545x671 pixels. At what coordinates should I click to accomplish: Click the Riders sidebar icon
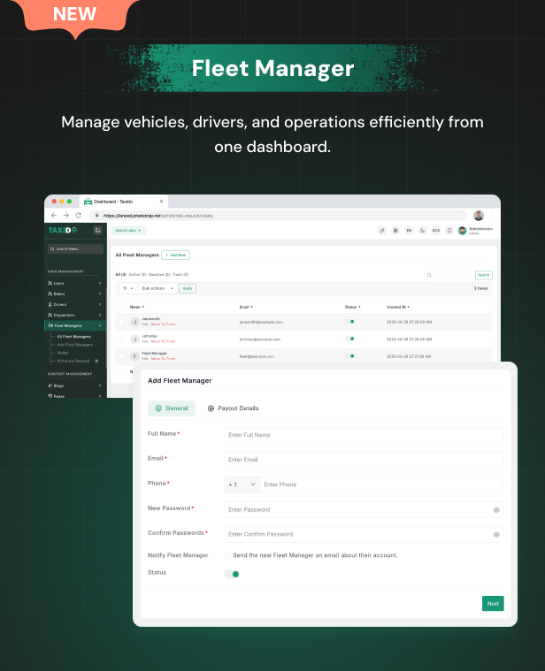(x=50, y=294)
